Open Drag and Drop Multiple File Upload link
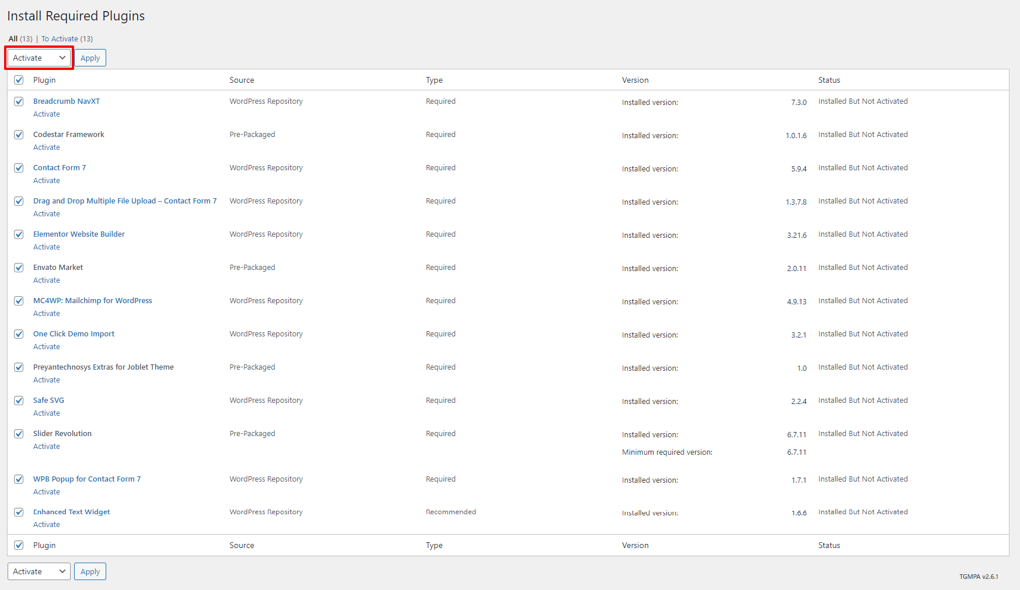Image resolution: width=1020 pixels, height=590 pixels. pos(125,201)
